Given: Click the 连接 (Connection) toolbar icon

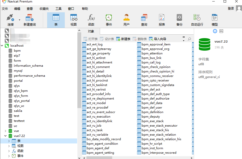Looking at the screenshot, I should pos(10,18).
